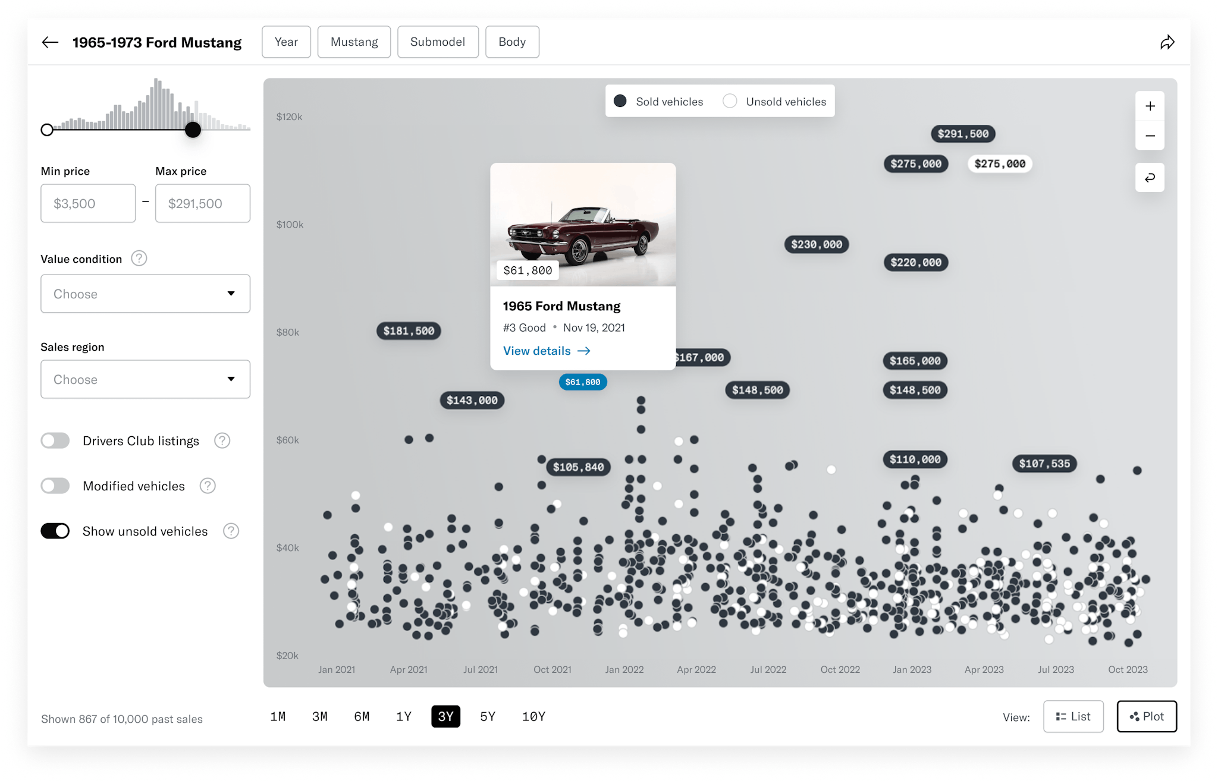Open the Value condition dropdown

click(145, 294)
